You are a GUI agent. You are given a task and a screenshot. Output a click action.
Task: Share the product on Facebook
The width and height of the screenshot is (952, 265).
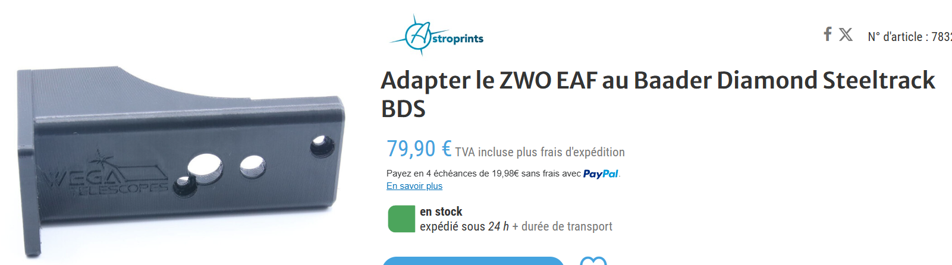coord(827,34)
